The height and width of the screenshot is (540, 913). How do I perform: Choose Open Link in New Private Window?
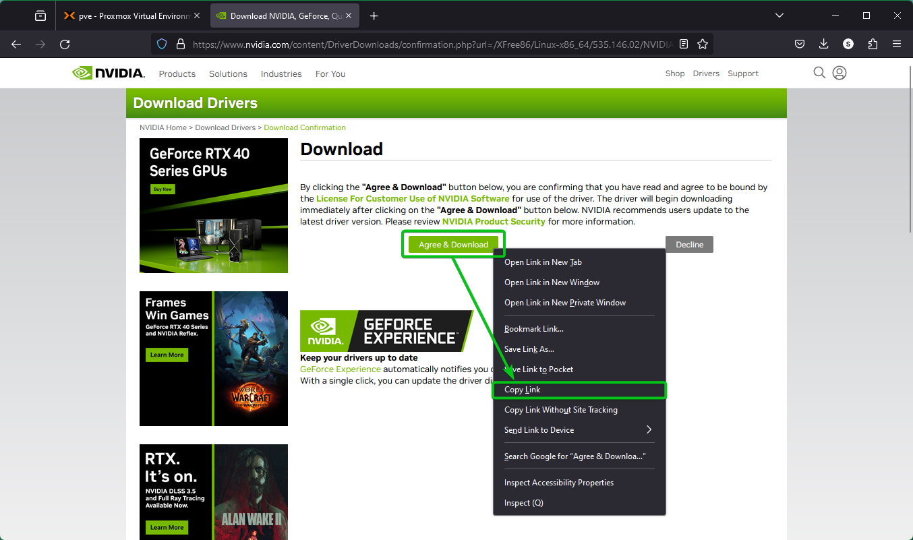pos(579,303)
